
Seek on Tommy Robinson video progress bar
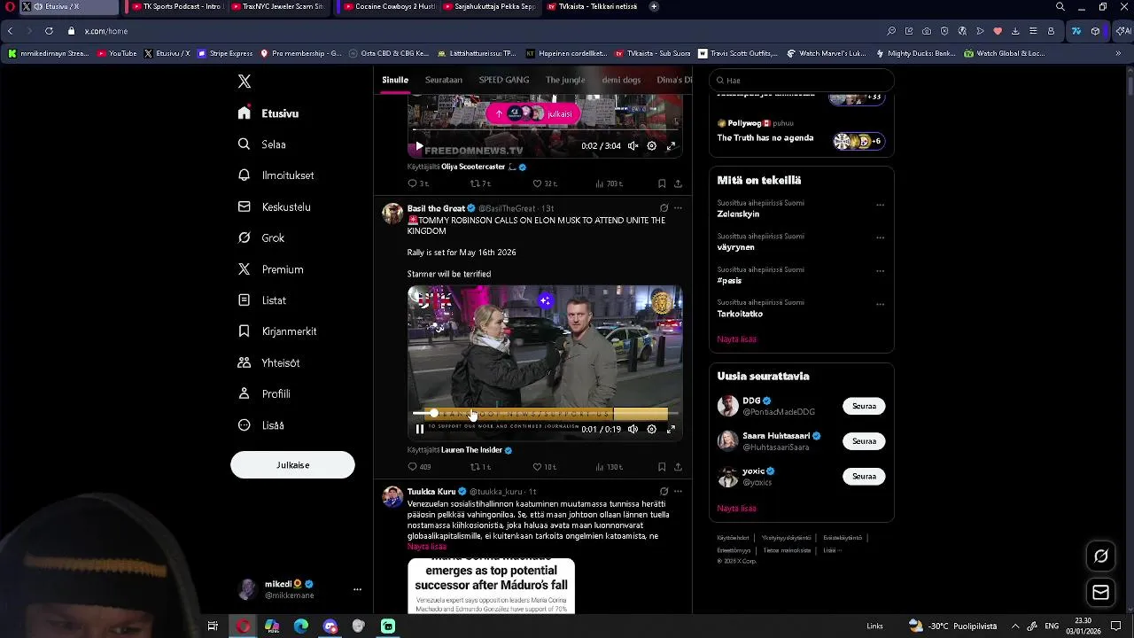coord(545,414)
